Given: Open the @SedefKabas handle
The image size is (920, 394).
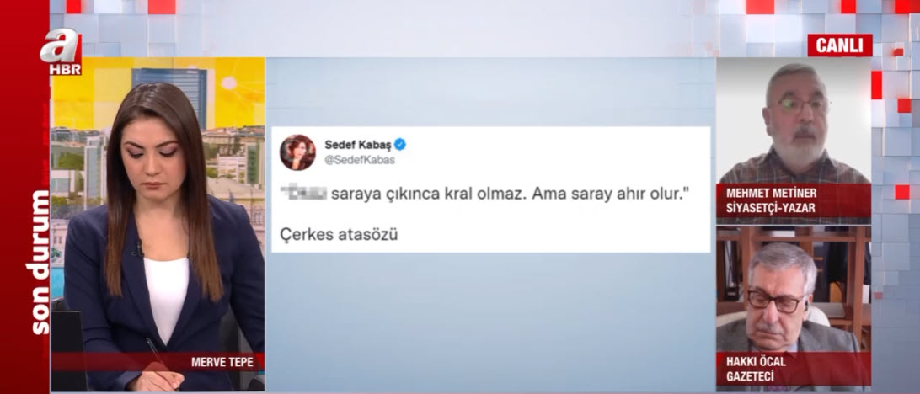Looking at the screenshot, I should coord(360,160).
